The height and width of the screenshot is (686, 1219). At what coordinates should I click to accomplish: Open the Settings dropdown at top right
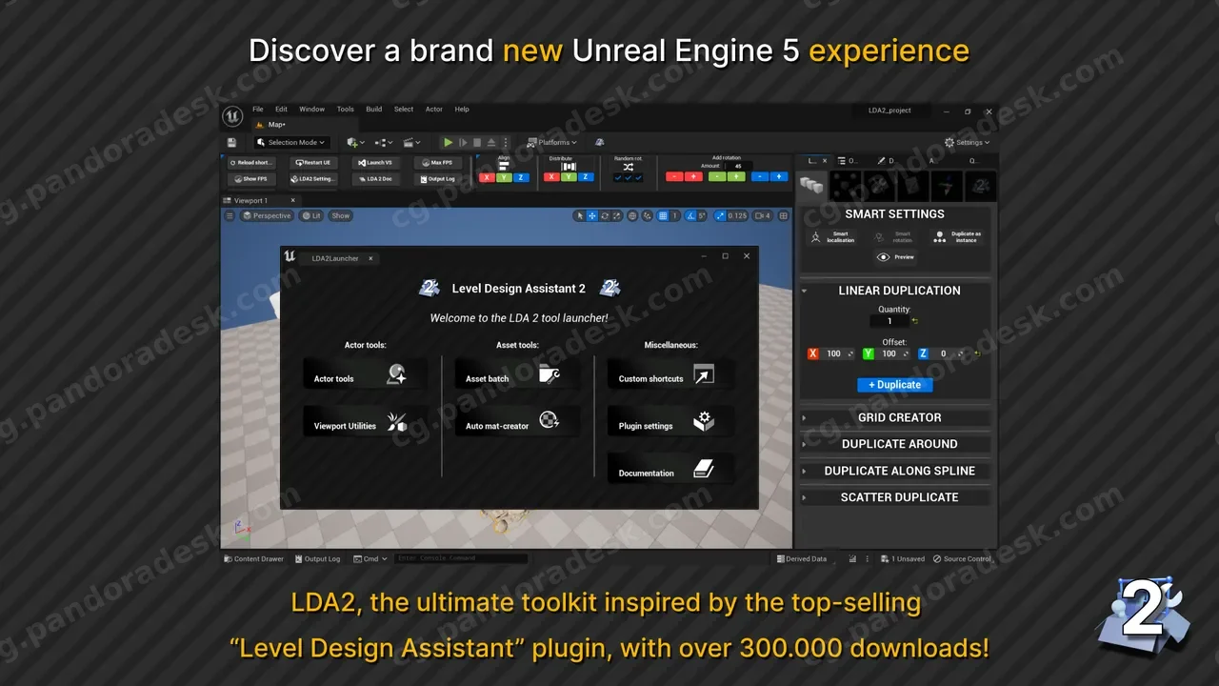[968, 142]
